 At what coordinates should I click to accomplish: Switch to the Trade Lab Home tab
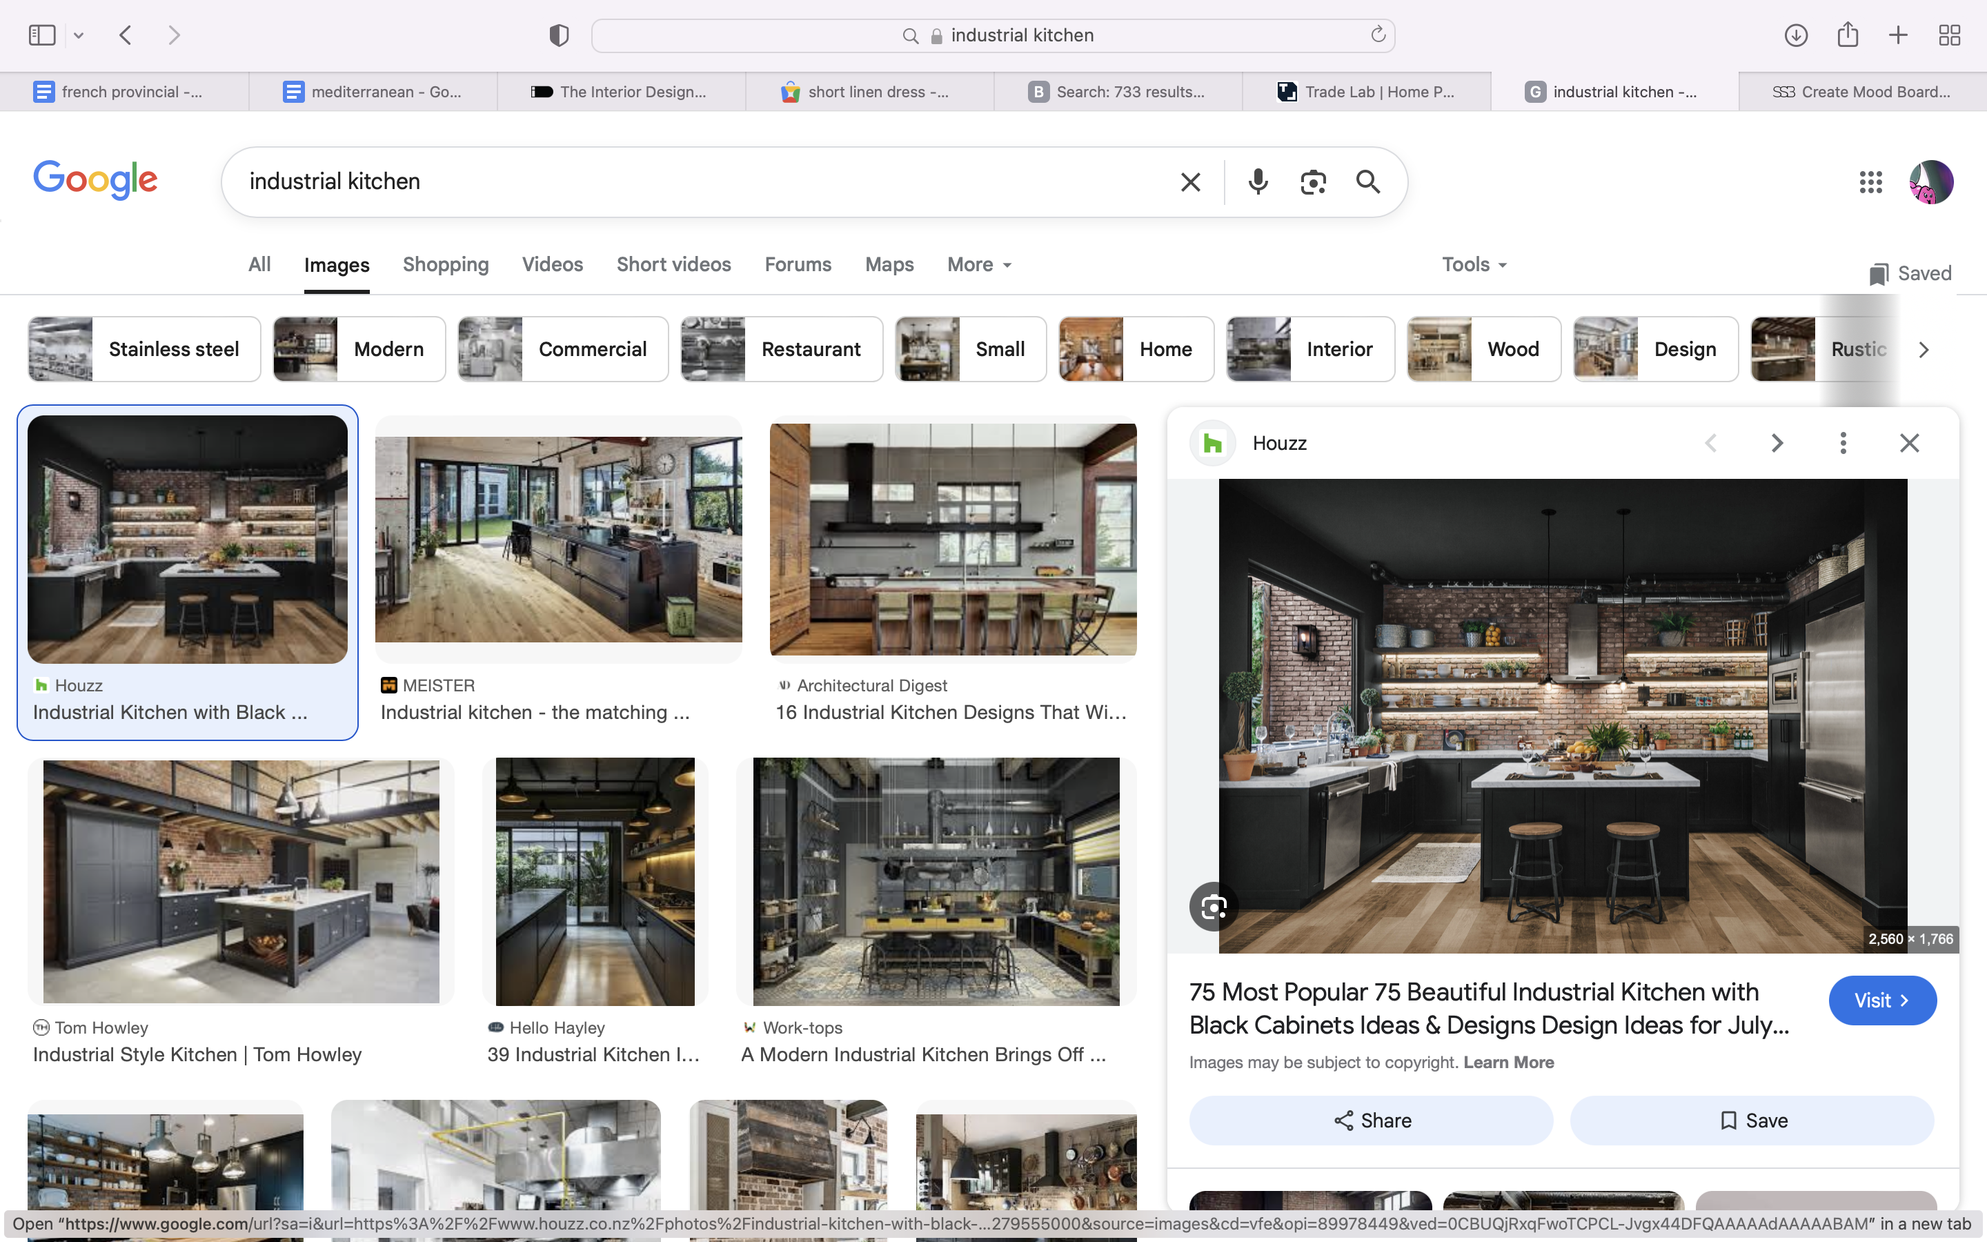coord(1367,92)
